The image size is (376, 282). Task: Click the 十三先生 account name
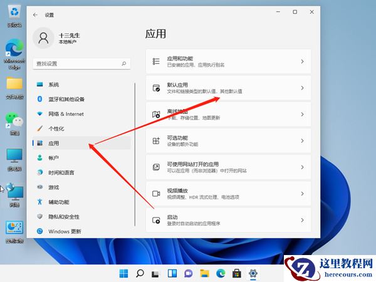pyautogui.click(x=70, y=35)
